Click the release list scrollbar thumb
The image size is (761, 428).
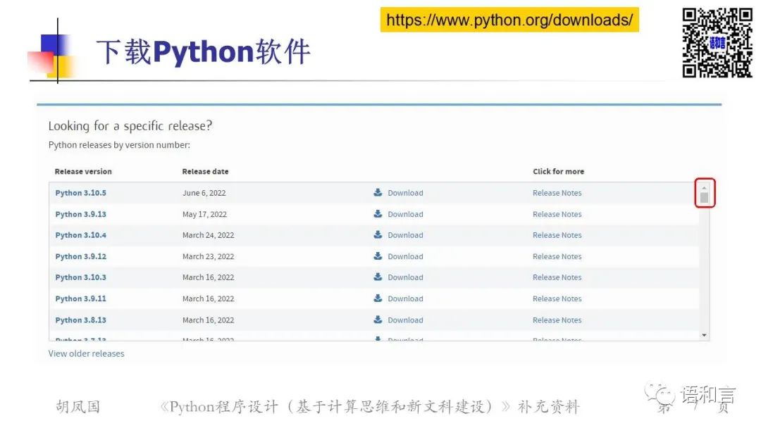point(704,197)
